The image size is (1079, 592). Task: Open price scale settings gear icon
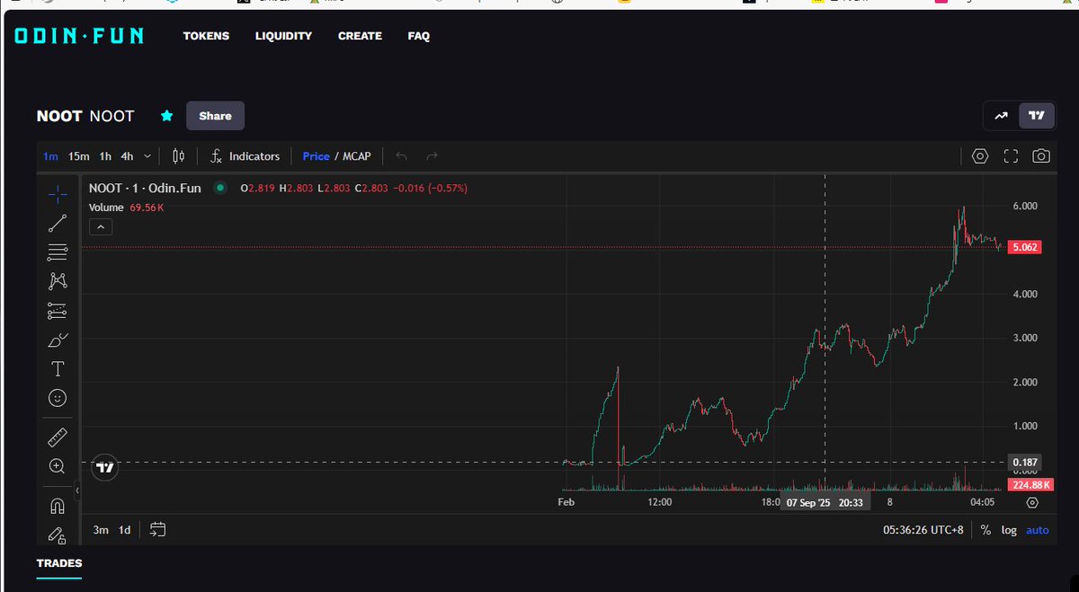[1032, 503]
